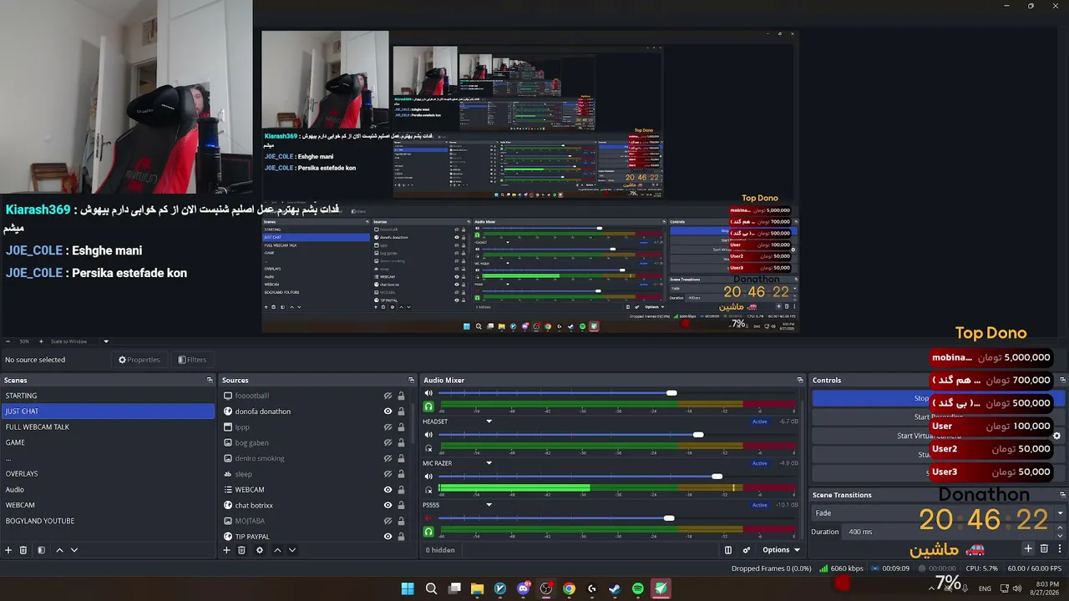Toggle audio monitoring icon for MIC RAZER

[428, 490]
